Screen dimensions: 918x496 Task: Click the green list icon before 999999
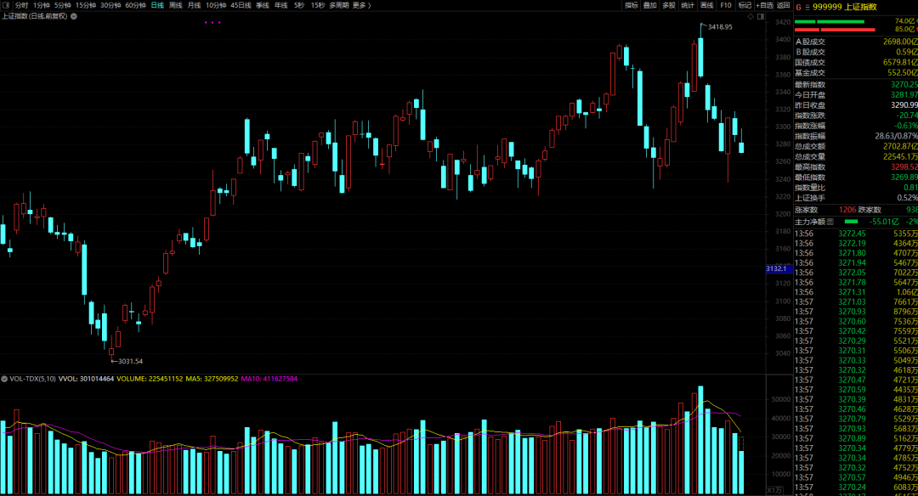pyautogui.click(x=808, y=7)
